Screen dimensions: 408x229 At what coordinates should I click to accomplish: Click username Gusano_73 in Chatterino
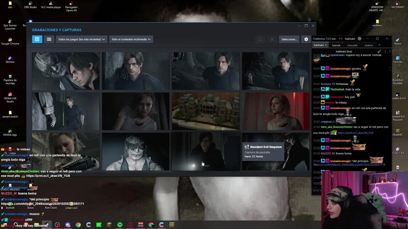(x=328, y=84)
